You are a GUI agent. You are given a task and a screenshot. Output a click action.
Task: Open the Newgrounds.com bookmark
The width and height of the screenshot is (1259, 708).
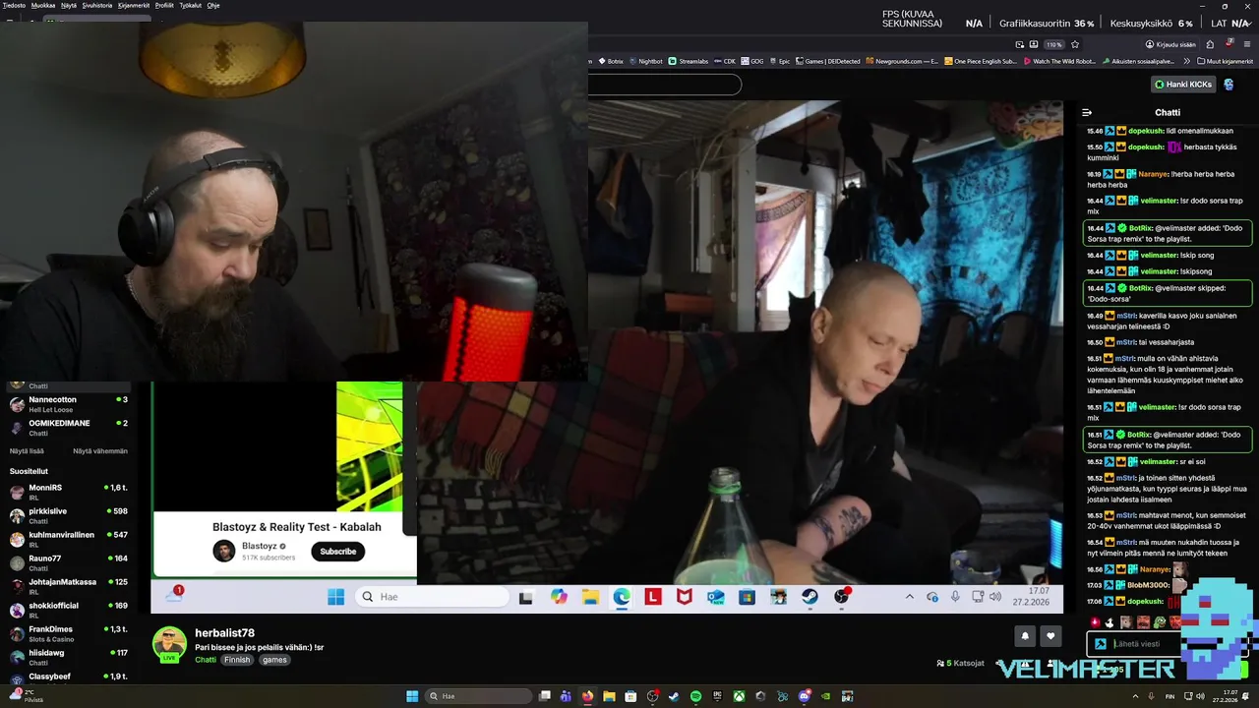902,61
